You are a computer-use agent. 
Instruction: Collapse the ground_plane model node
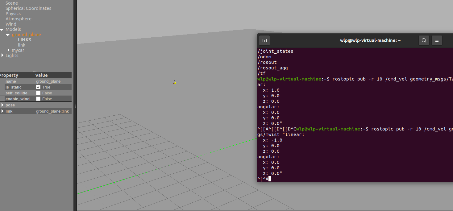click(8, 35)
